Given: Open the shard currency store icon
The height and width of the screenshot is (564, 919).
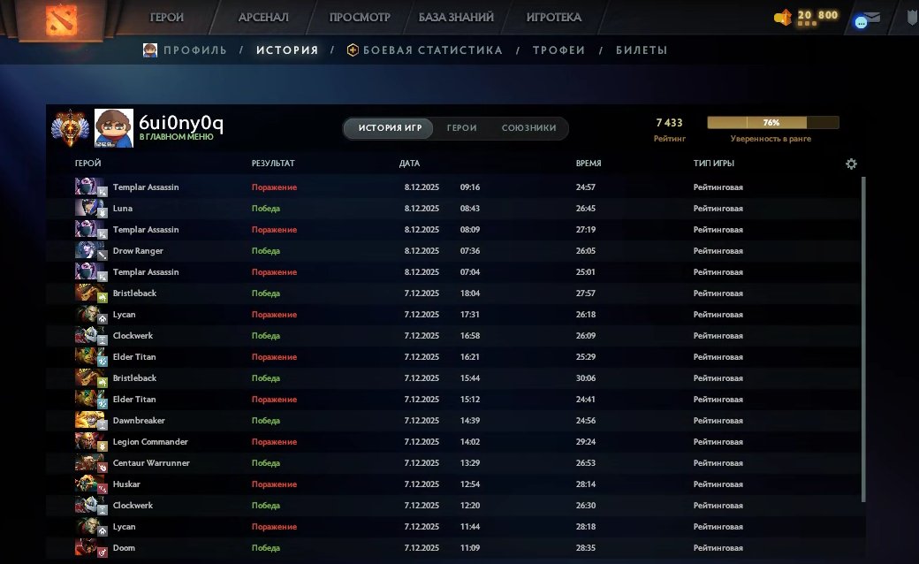Looking at the screenshot, I should click(785, 15).
